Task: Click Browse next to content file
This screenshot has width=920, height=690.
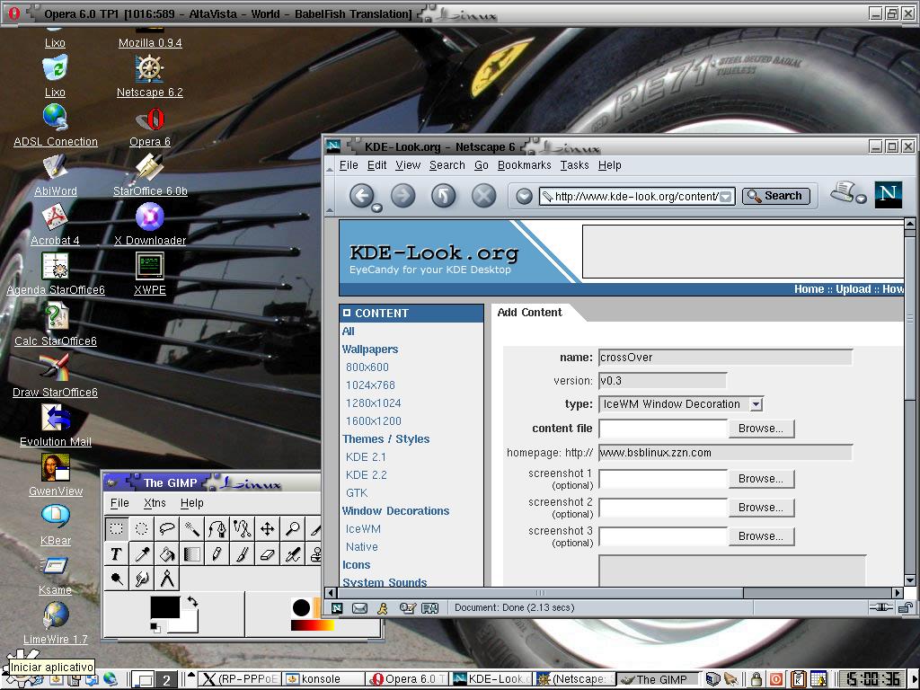Action: 761,429
